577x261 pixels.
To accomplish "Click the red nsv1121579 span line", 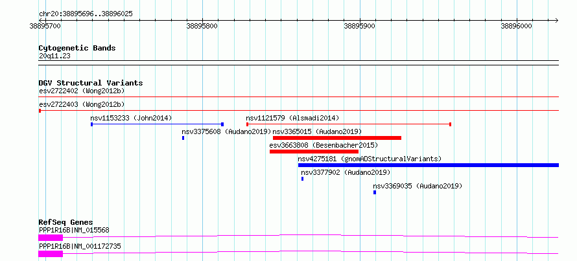I will [x=349, y=124].
